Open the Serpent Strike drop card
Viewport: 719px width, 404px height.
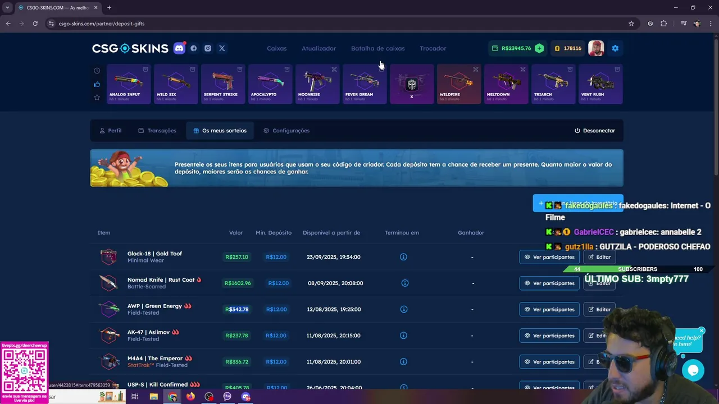(223, 84)
